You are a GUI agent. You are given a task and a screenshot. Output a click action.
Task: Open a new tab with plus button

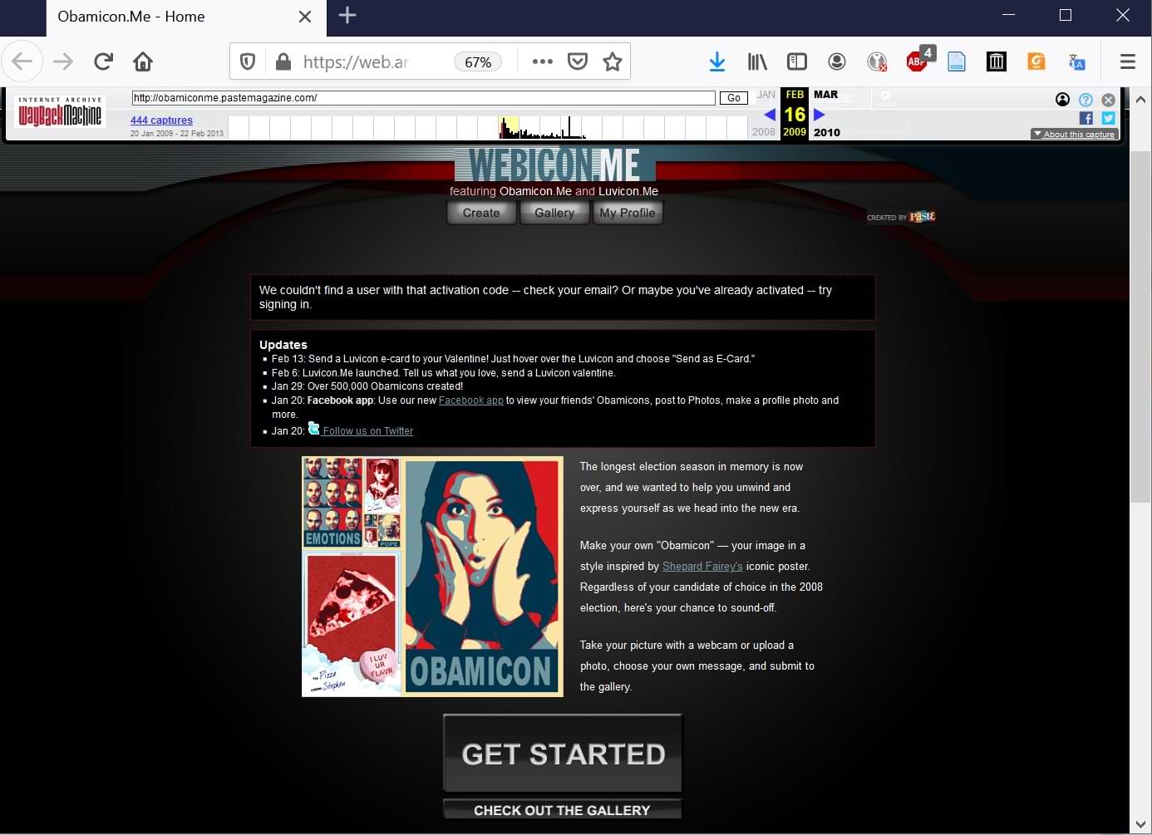[x=347, y=15]
